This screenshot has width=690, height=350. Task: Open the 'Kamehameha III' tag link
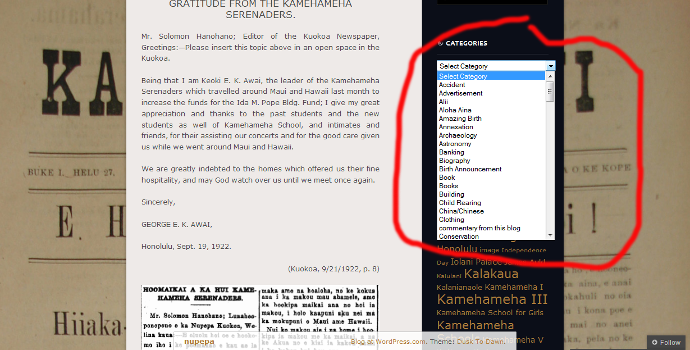point(492,299)
